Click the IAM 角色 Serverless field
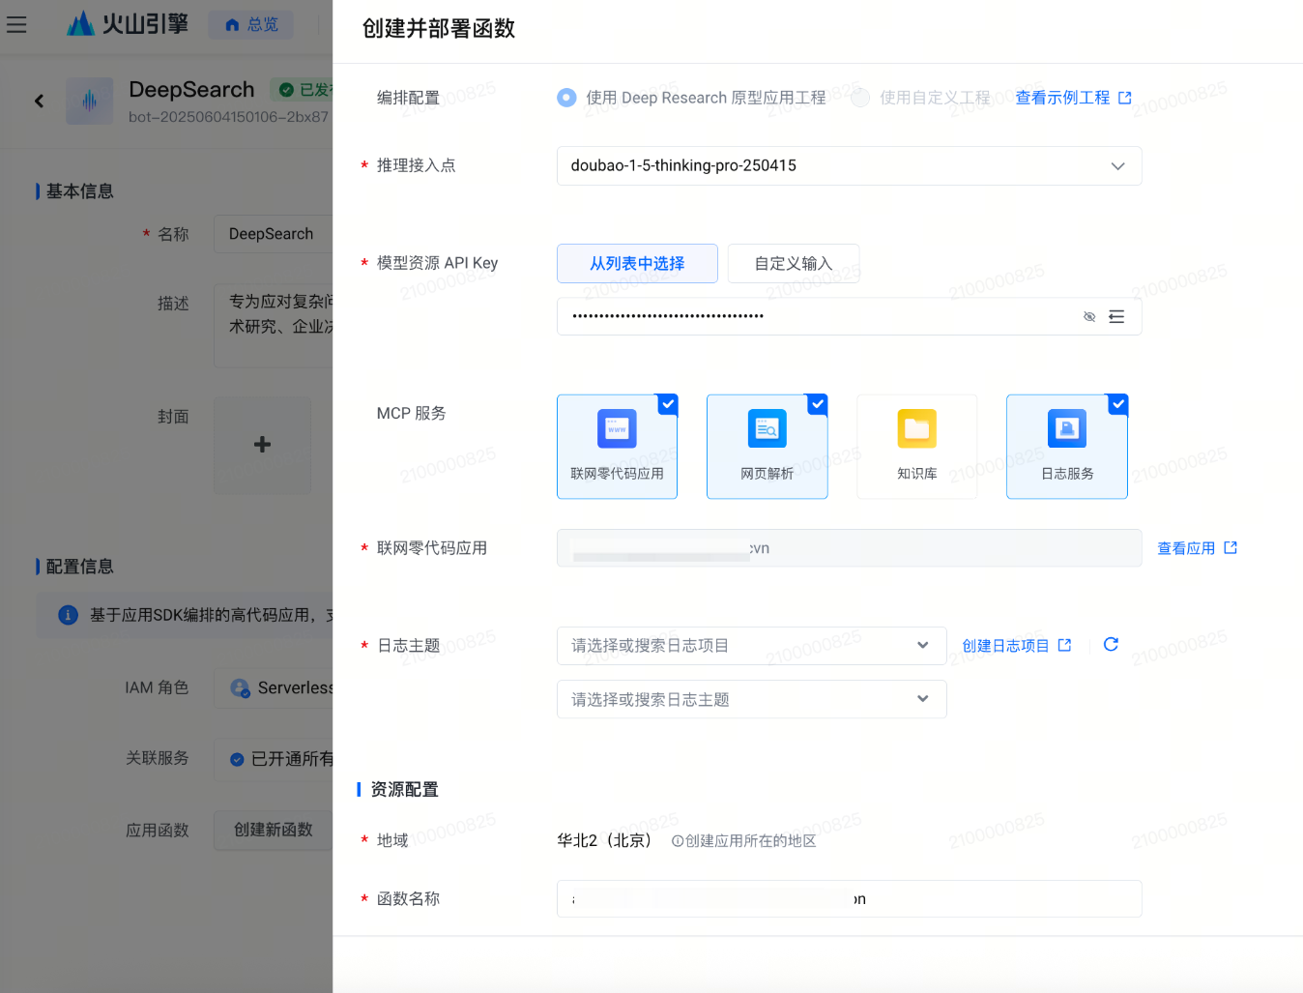Screen dimensions: 1303x993 point(274,687)
